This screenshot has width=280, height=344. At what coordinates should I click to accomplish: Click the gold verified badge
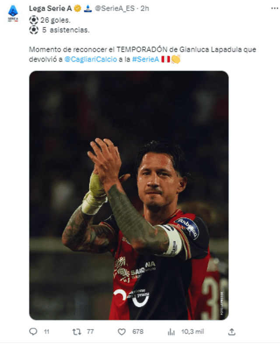pos(77,8)
